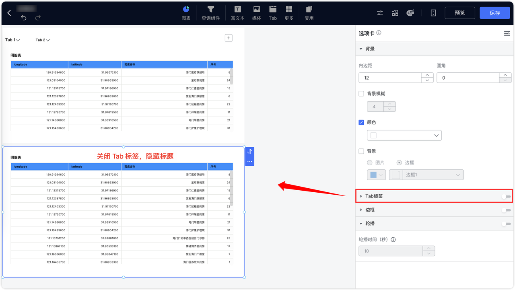Click the border preview swatch beside 边框1
The image size is (515, 290).
(396, 175)
